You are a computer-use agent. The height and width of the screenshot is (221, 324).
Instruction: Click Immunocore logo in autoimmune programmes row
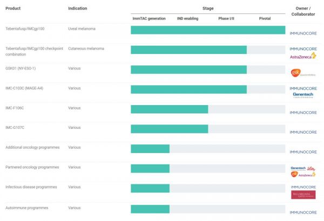pyautogui.click(x=303, y=212)
